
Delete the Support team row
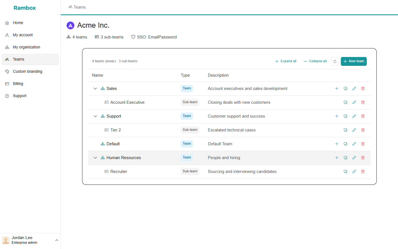tap(363, 116)
